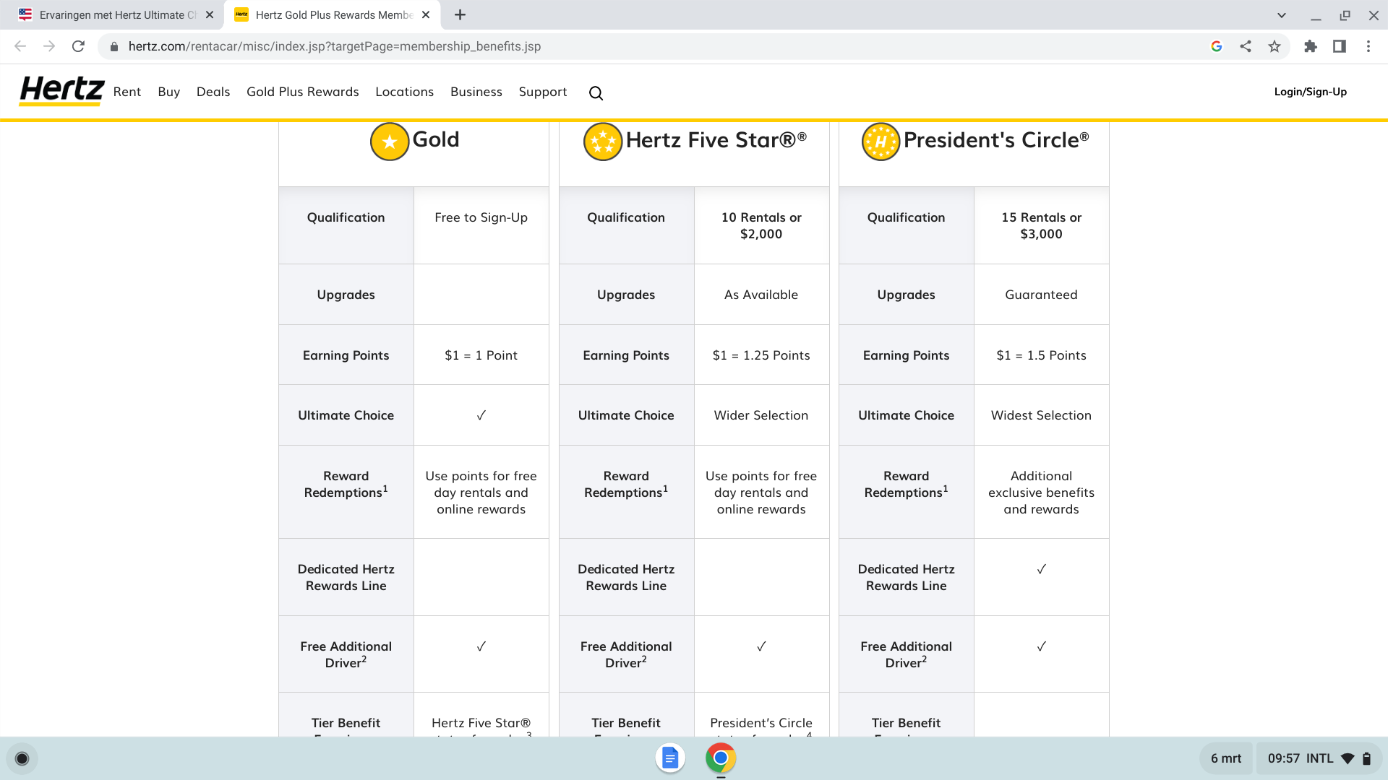Viewport: 1388px width, 780px height.
Task: Click the address bar URL
Action: click(335, 46)
